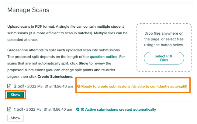Click the white Show button under 1.pdf
Screen dimensions: 197x124
(x=16, y=118)
